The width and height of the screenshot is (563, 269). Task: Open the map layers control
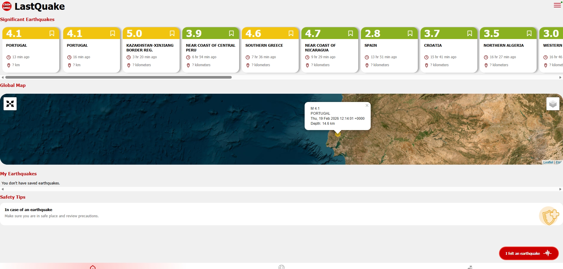(x=553, y=104)
